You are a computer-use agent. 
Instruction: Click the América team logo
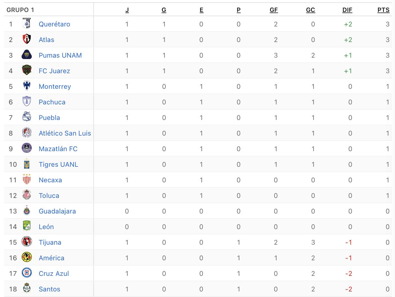click(x=27, y=258)
